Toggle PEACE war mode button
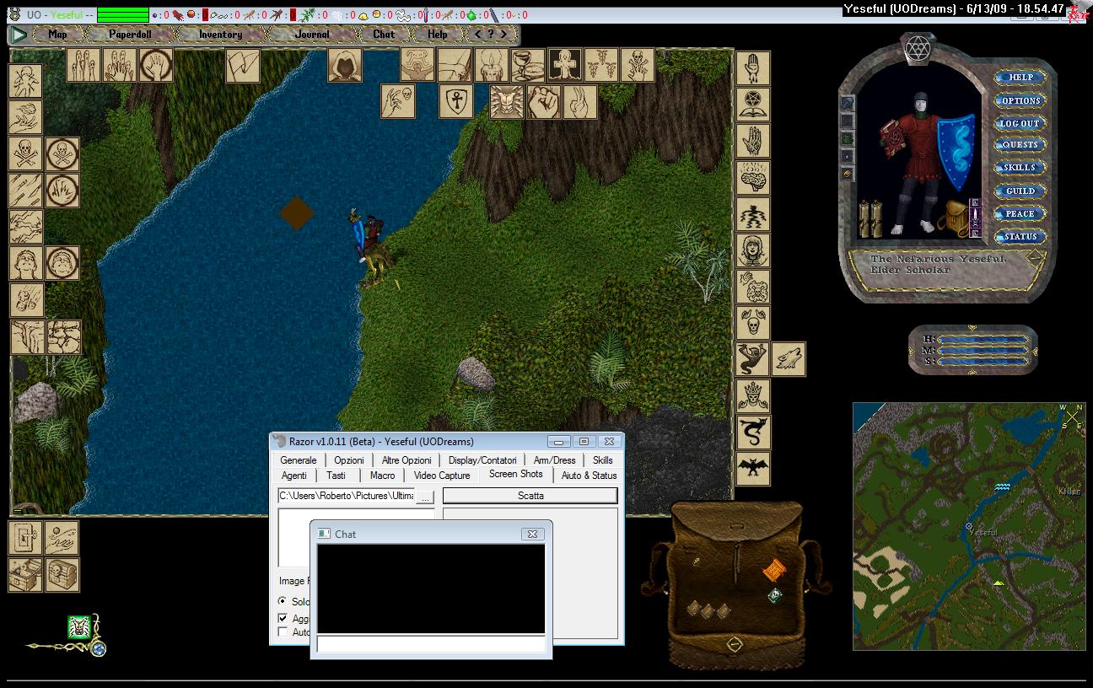1093x688 pixels. pos(1020,213)
